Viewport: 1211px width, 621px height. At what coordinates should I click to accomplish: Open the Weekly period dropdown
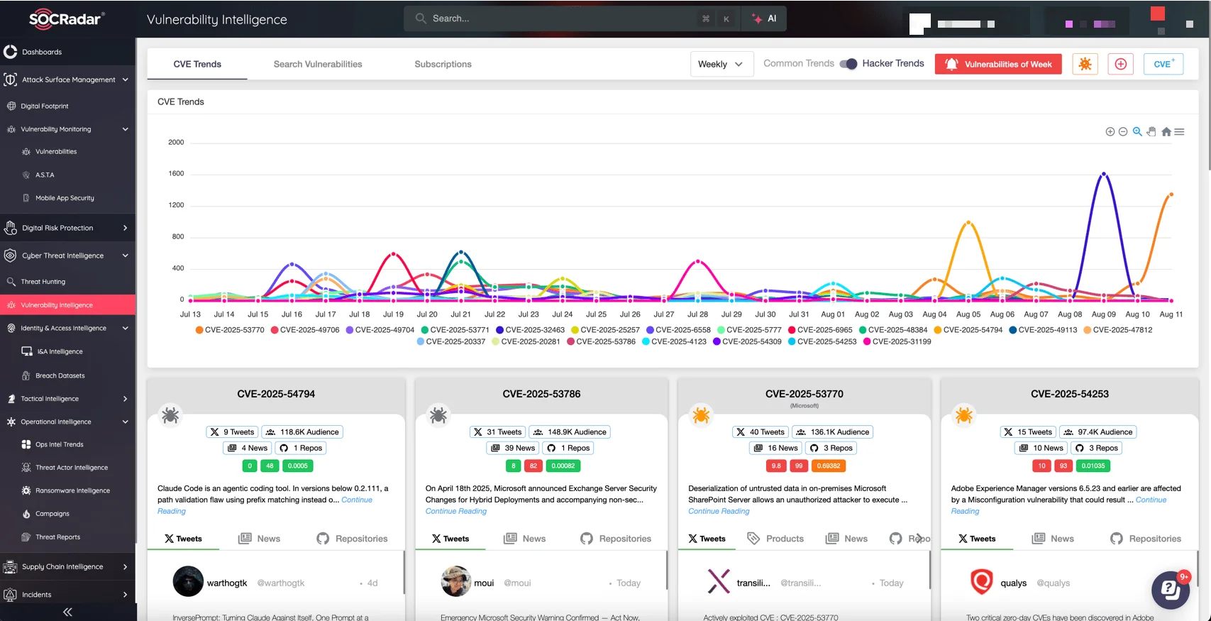pos(721,64)
